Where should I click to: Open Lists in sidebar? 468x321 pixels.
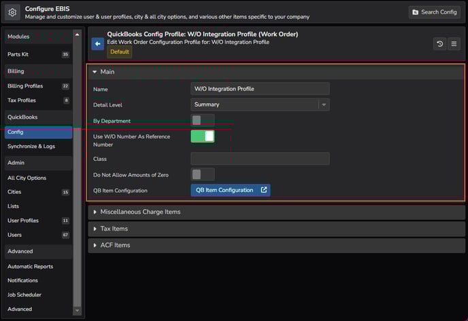(x=38, y=206)
